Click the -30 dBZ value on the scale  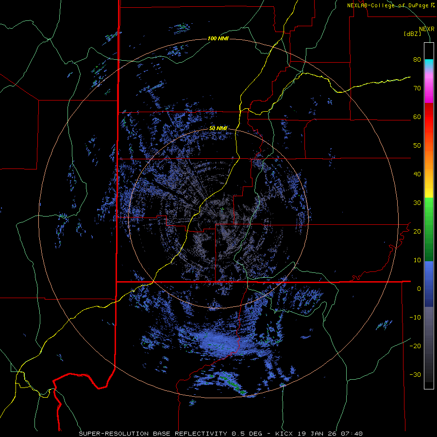pos(415,374)
